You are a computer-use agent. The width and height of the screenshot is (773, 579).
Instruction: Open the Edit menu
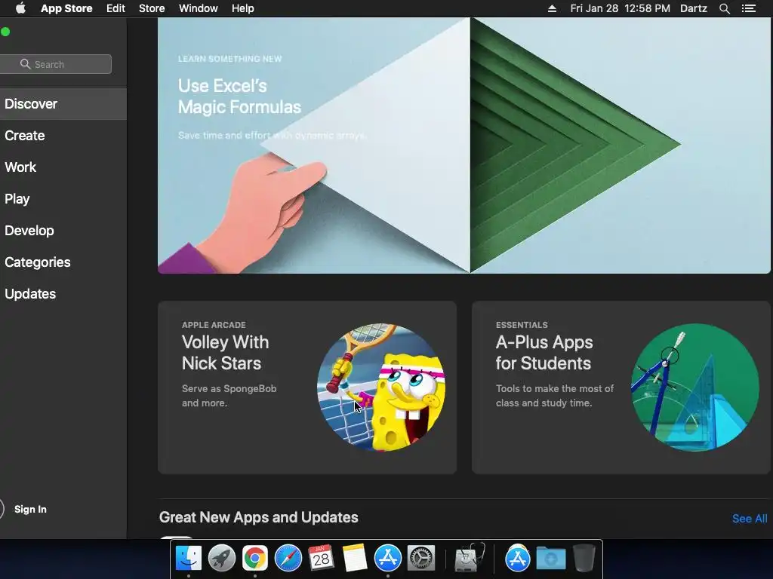click(x=115, y=8)
